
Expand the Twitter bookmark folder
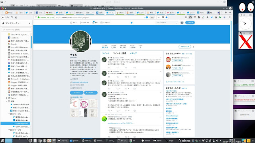[7, 98]
